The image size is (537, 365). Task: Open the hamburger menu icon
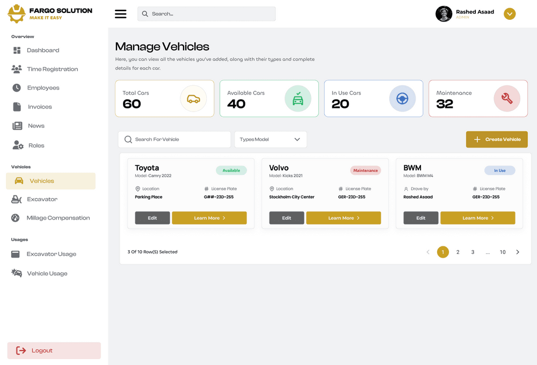121,14
